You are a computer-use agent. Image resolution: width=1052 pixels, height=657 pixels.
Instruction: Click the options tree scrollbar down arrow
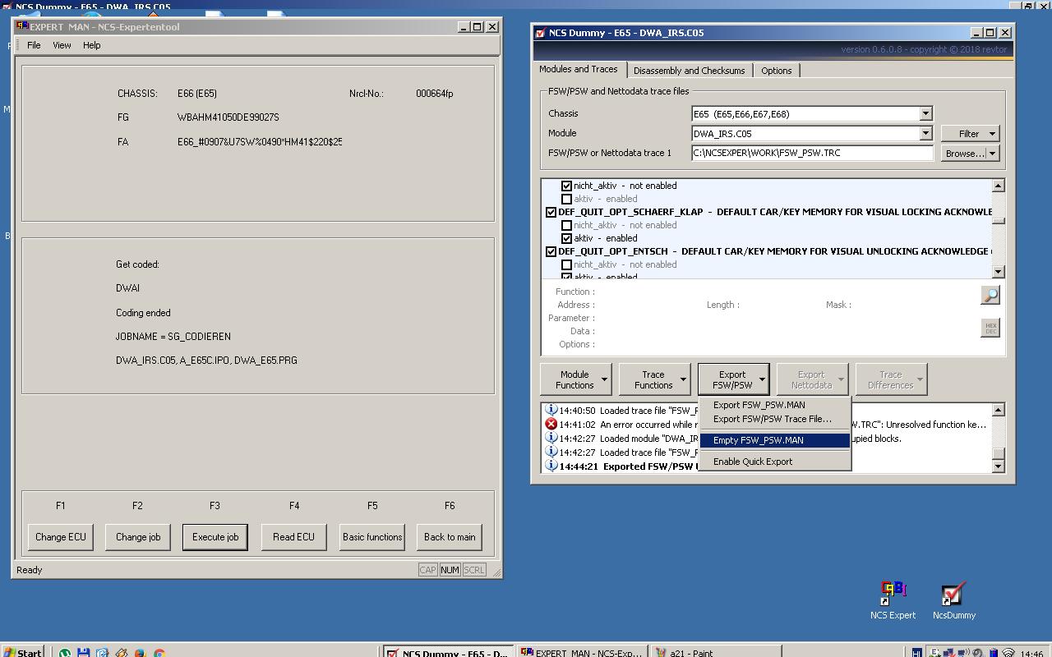(x=999, y=271)
